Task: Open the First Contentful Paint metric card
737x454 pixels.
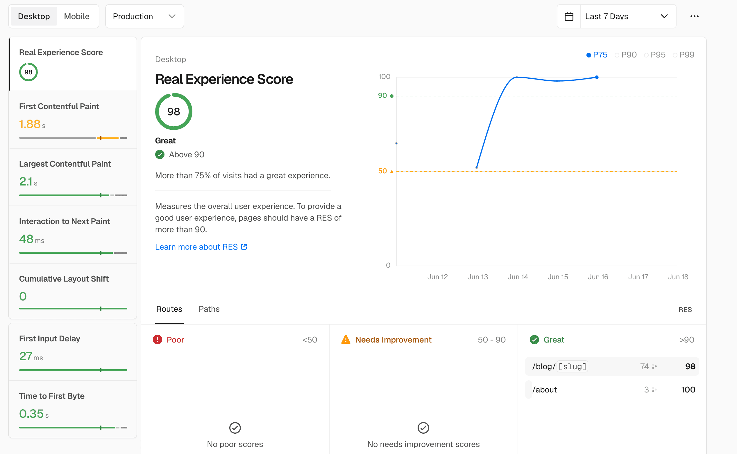Action: point(73,120)
